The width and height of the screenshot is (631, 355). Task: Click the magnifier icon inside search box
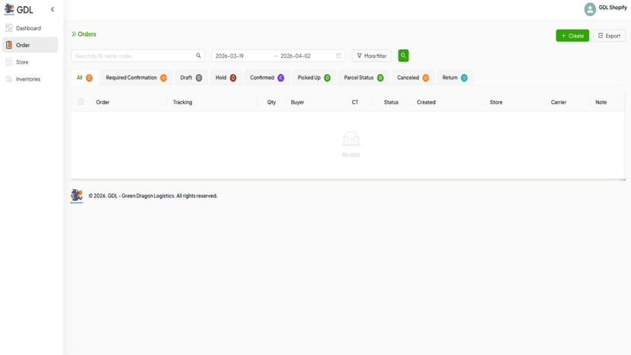tap(198, 56)
